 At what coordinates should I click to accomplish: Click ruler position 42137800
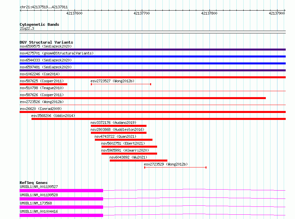click(x=209, y=13)
